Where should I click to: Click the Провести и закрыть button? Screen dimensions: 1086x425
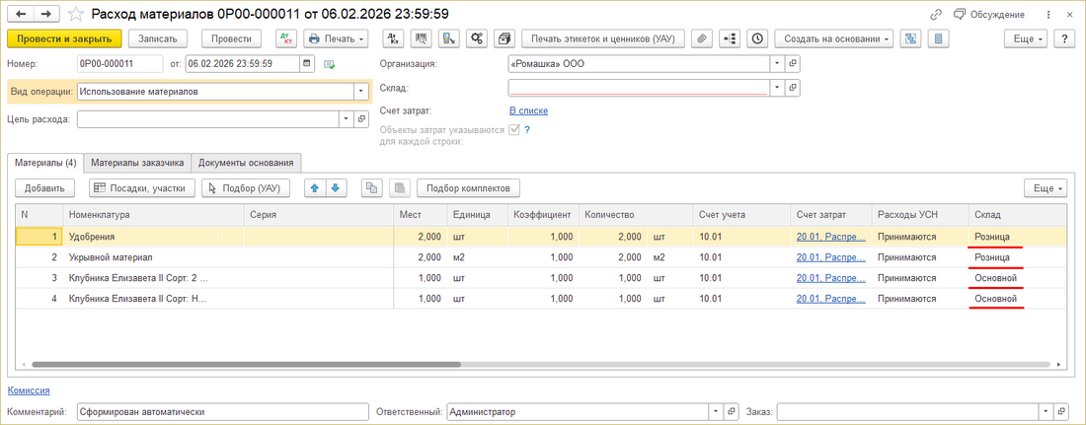64,38
